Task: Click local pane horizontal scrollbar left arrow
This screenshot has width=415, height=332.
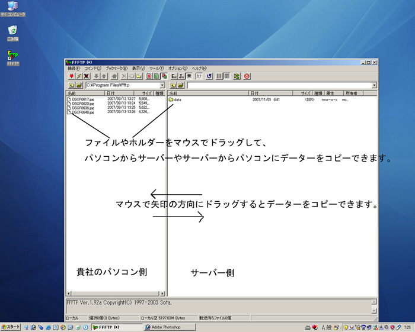Action: 69,294
